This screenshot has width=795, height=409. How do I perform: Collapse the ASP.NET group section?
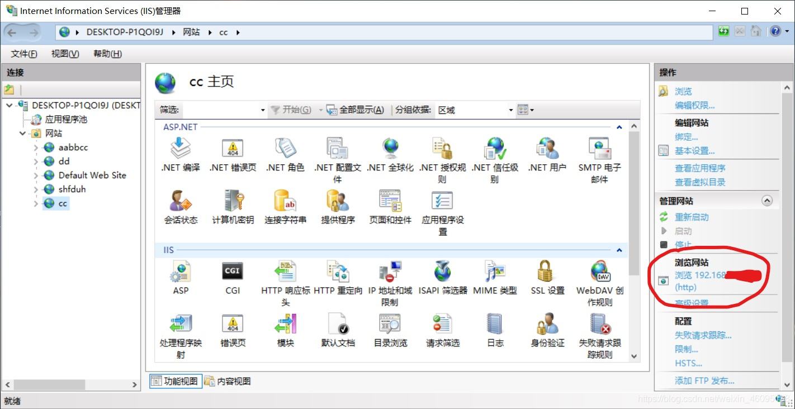[x=619, y=127]
